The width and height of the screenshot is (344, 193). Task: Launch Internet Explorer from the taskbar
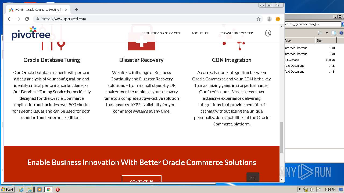tap(21, 190)
